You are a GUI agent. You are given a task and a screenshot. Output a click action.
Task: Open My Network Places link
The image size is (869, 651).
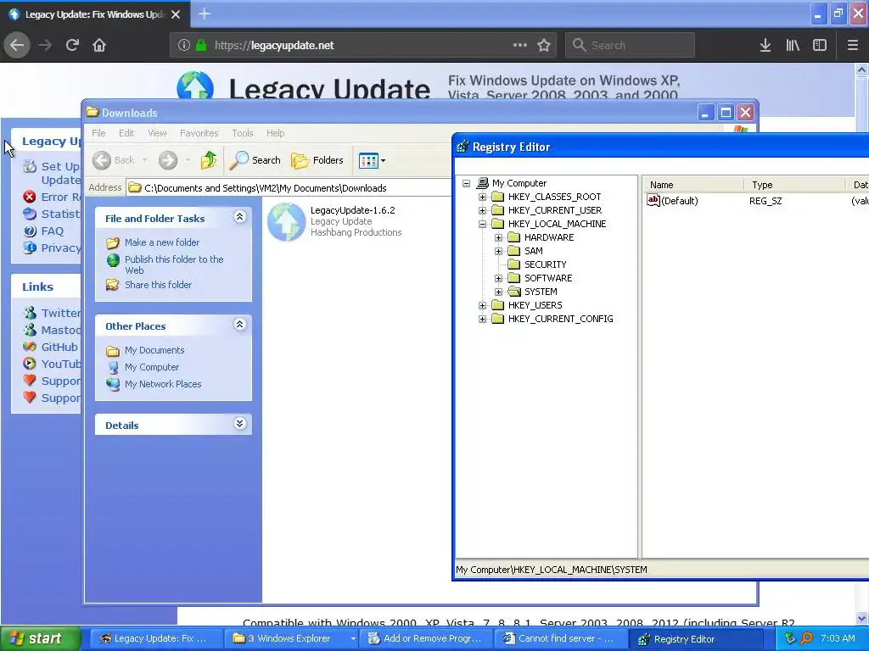(x=163, y=384)
